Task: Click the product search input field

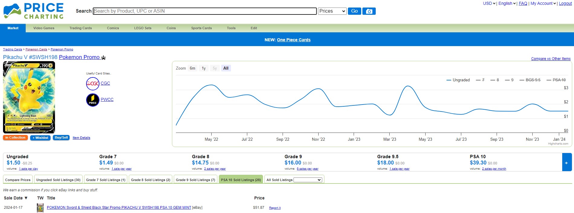Action: click(205, 11)
